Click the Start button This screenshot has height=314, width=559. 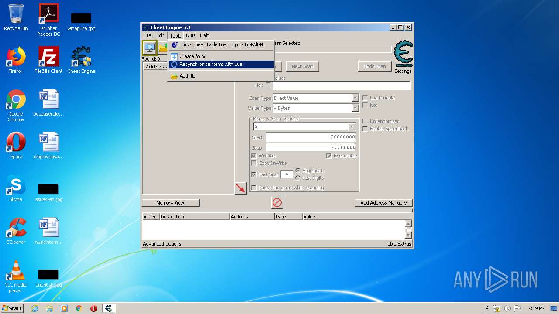12,308
